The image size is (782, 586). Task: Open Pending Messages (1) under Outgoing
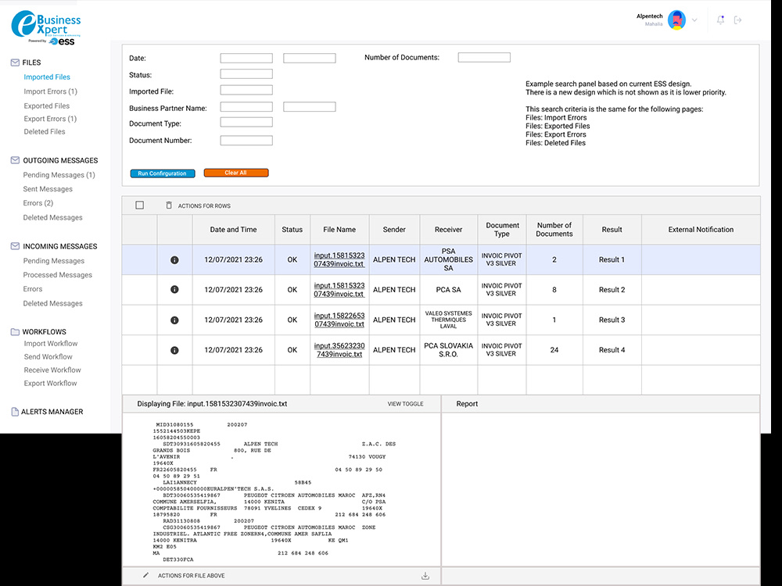tap(59, 175)
